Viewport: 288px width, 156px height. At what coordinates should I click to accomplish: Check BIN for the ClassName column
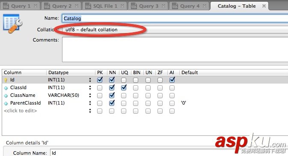[136, 96]
